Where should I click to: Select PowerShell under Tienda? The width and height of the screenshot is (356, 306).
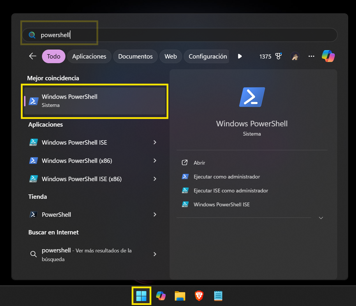tap(56, 214)
